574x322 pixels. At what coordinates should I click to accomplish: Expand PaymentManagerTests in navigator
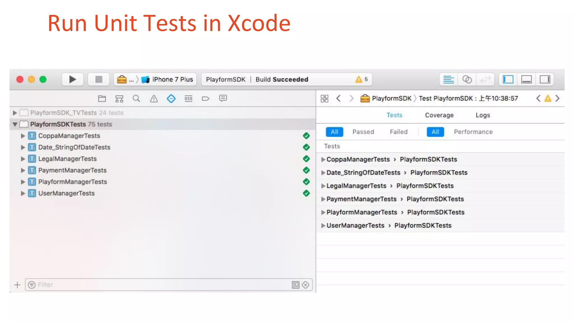click(x=23, y=170)
